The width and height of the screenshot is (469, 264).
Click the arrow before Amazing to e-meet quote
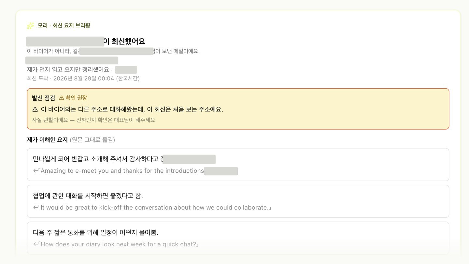click(36, 171)
